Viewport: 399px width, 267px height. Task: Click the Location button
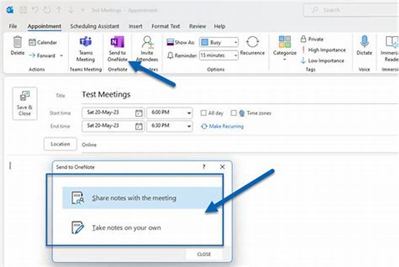pos(60,144)
